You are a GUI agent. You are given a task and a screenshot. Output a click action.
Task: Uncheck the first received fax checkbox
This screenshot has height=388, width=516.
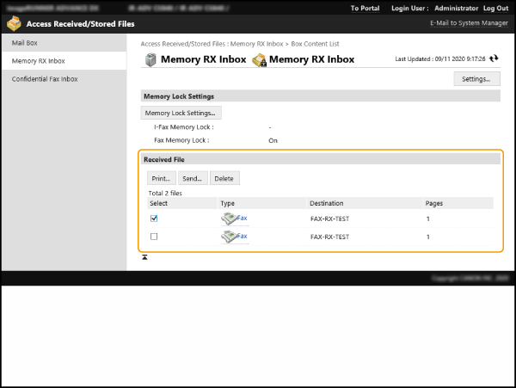154,219
